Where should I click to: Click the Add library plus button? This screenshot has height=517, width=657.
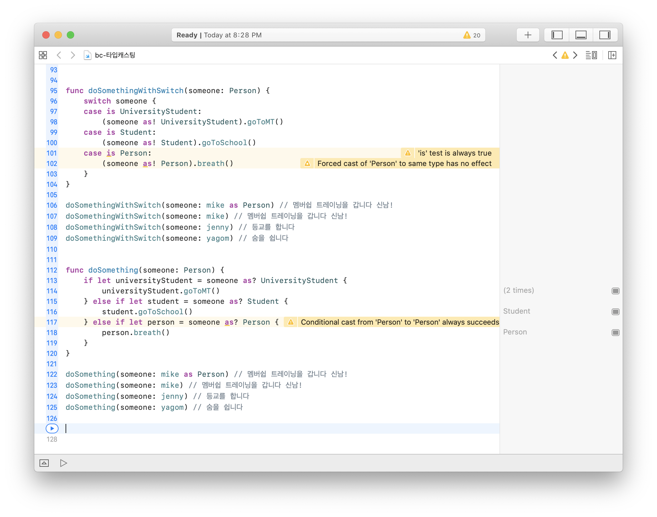tap(528, 35)
